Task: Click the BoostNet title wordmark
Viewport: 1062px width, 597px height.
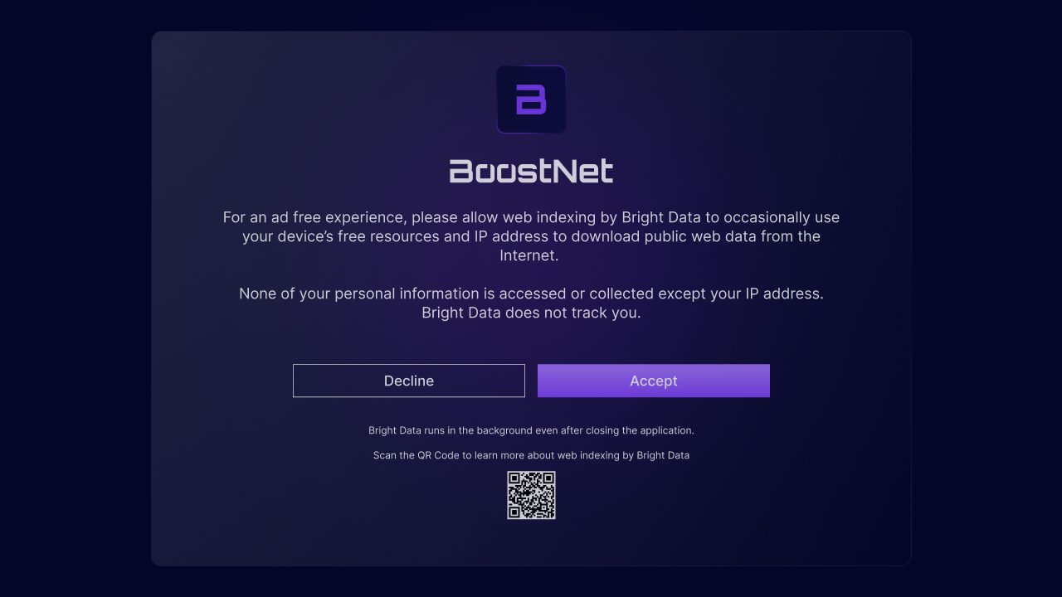Action: [531, 172]
